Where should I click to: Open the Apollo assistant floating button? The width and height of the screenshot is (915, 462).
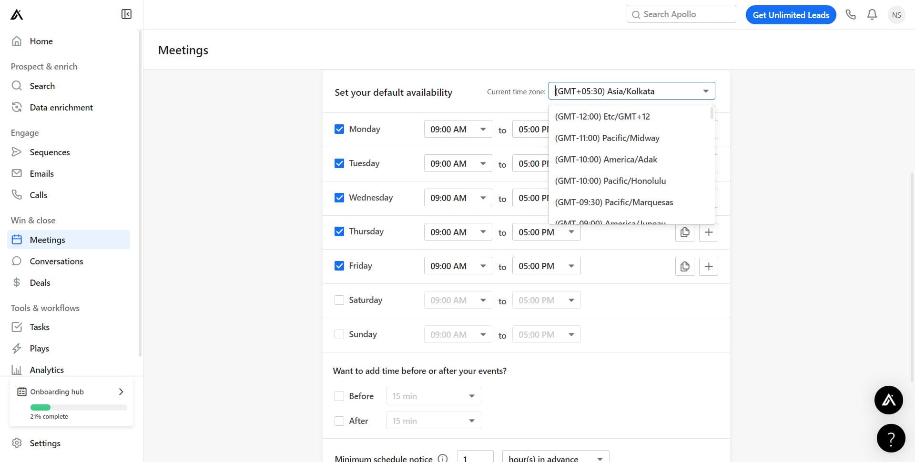click(x=888, y=400)
